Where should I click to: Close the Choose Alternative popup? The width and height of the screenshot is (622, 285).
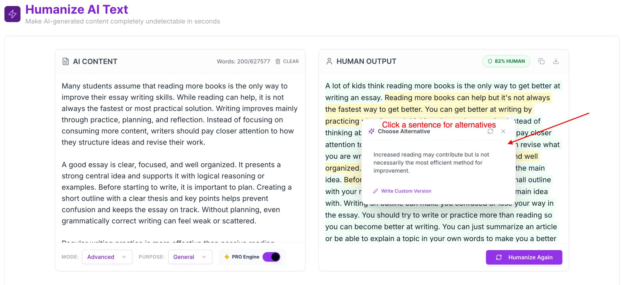tap(503, 131)
